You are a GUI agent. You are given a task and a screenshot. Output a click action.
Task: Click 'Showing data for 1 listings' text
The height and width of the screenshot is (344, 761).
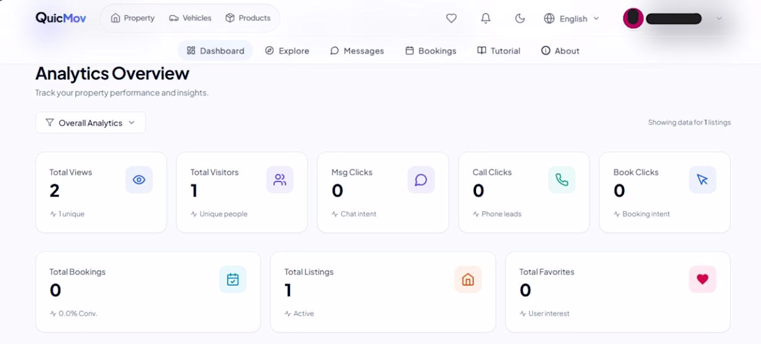(x=689, y=123)
